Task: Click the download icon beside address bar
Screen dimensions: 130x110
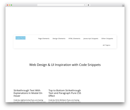Action: pos(88,5)
